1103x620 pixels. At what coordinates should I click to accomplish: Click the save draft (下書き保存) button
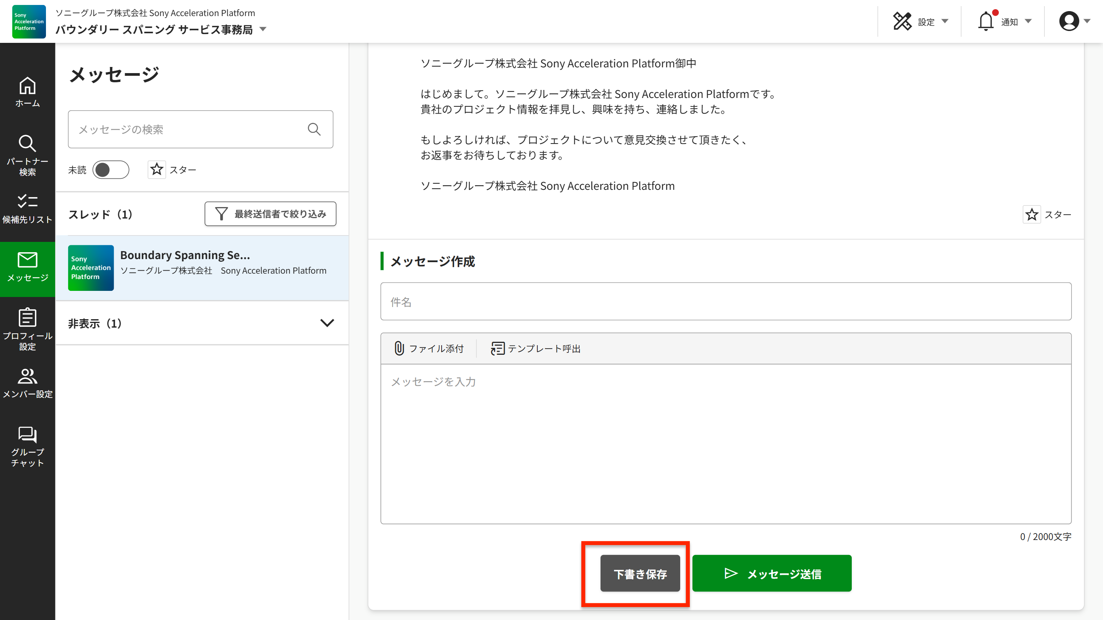pos(640,573)
